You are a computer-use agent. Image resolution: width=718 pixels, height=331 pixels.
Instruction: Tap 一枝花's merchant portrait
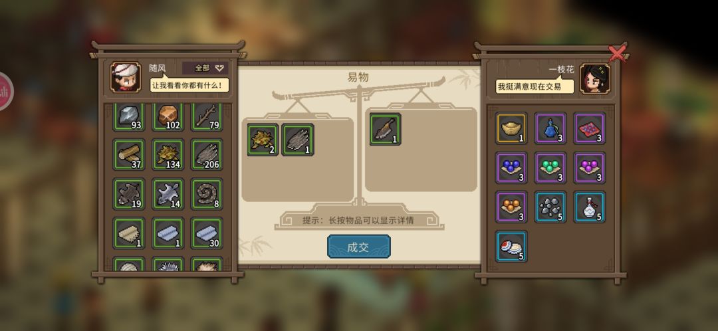tap(595, 78)
